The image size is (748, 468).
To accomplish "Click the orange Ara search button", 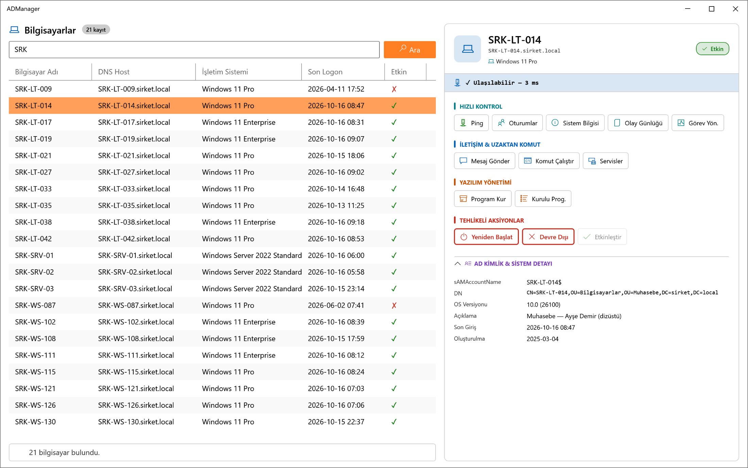I will click(410, 50).
